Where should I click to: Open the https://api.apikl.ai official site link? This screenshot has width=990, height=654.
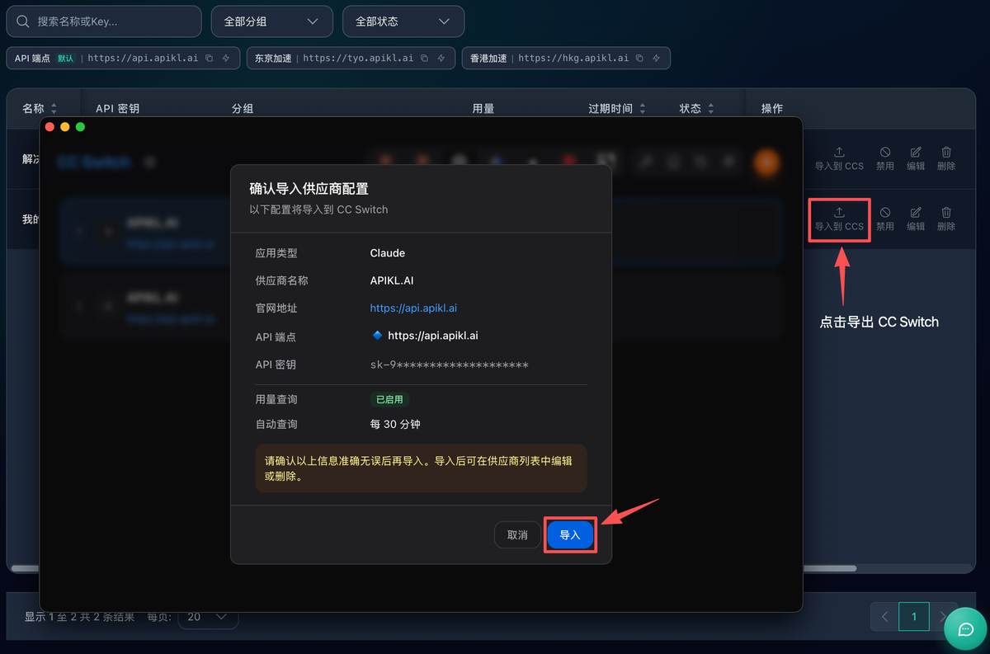coord(413,308)
